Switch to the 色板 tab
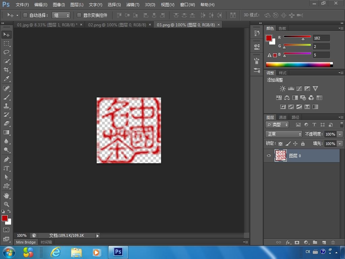 point(282,28)
